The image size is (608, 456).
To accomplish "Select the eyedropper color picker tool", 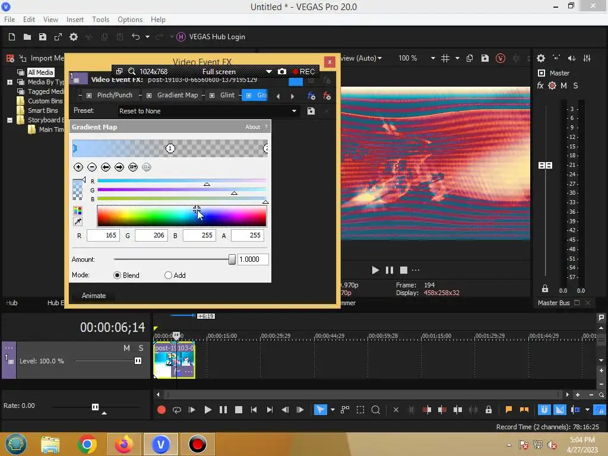I will click(78, 221).
